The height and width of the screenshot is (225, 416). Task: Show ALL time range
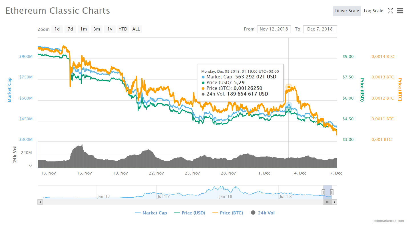pos(136,29)
